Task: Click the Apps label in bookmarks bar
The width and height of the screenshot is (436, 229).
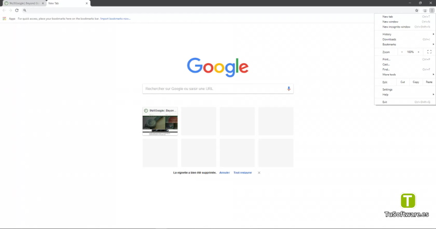Action: coord(12,19)
